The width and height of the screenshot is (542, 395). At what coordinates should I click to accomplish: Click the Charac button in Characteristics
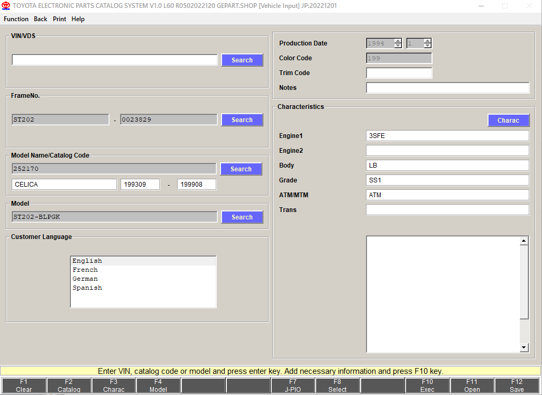(x=508, y=120)
